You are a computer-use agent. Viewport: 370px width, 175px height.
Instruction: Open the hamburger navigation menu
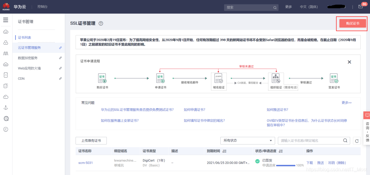(x=6, y=20)
